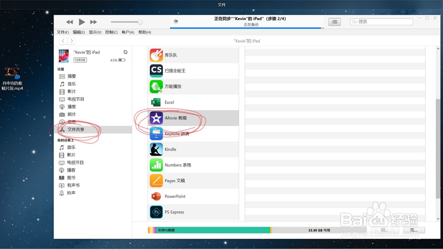Viewport: 443px width, 249px height.
Task: Open the 帮助(H) menu
Action: click(145, 32)
